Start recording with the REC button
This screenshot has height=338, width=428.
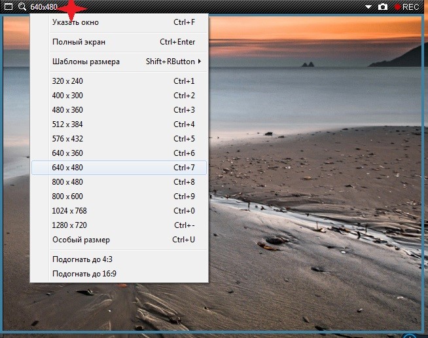click(x=406, y=7)
